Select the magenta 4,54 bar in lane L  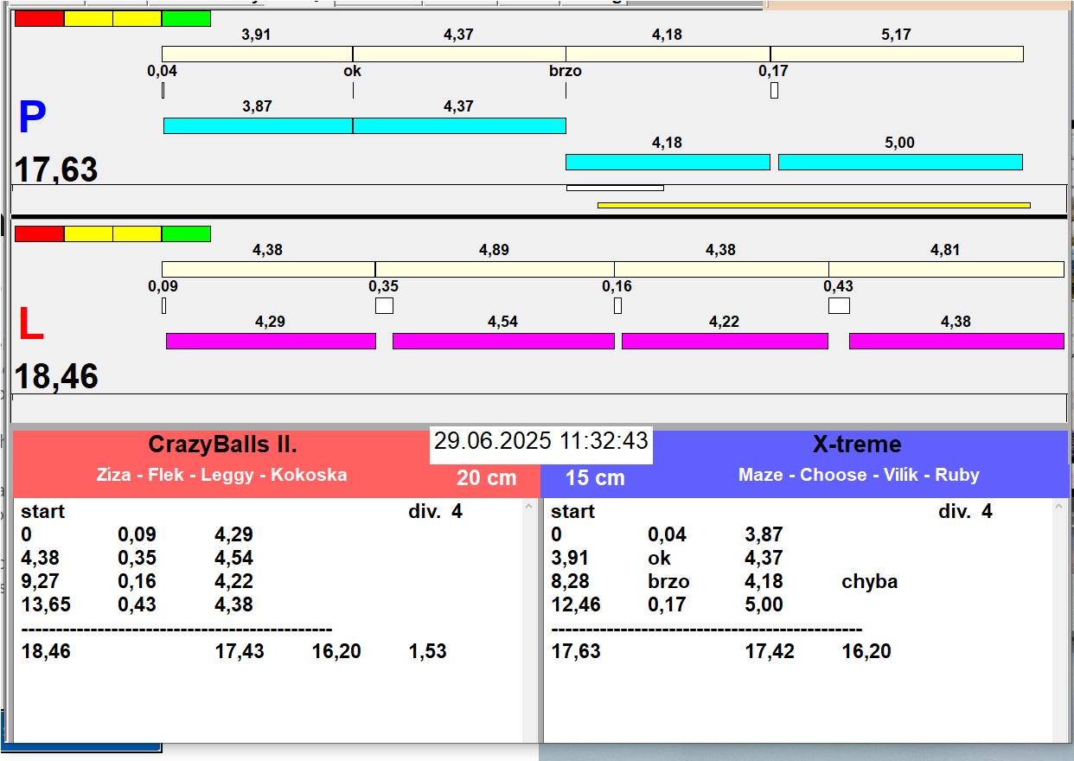point(502,341)
